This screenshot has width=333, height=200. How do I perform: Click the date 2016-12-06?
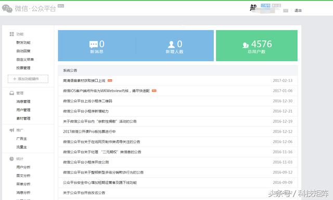coord(283,141)
